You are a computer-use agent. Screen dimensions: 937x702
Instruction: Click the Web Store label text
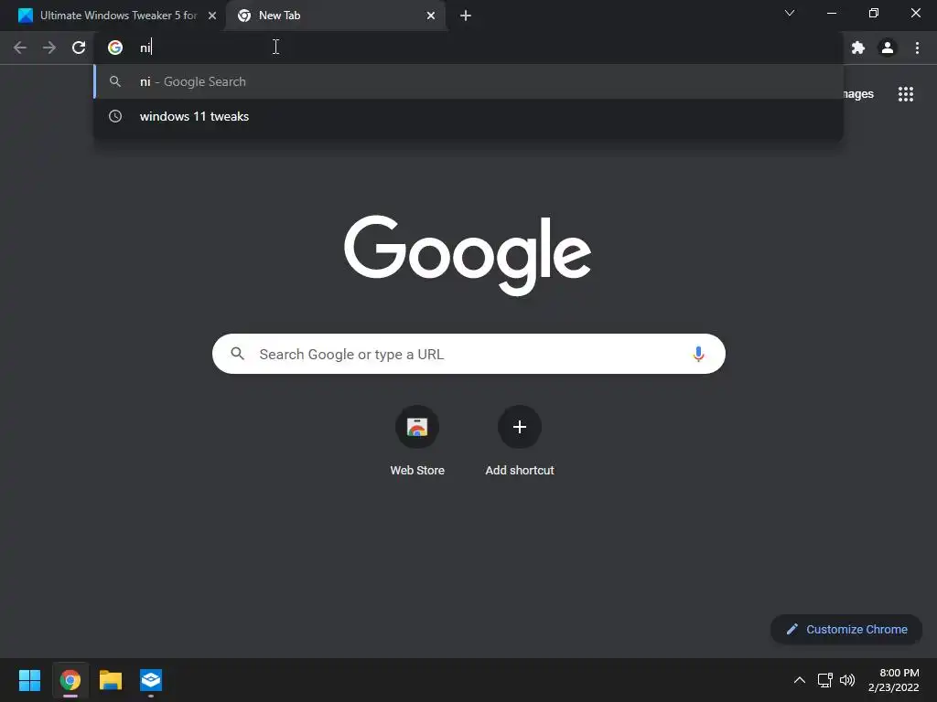417,471
